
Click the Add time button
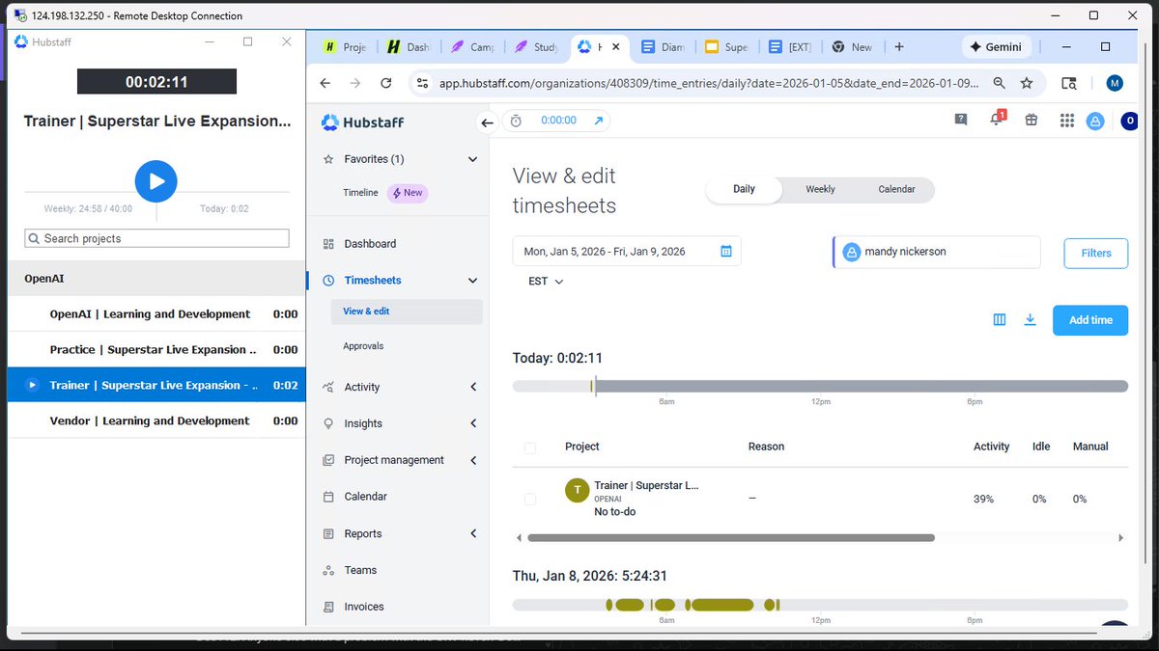pos(1090,320)
